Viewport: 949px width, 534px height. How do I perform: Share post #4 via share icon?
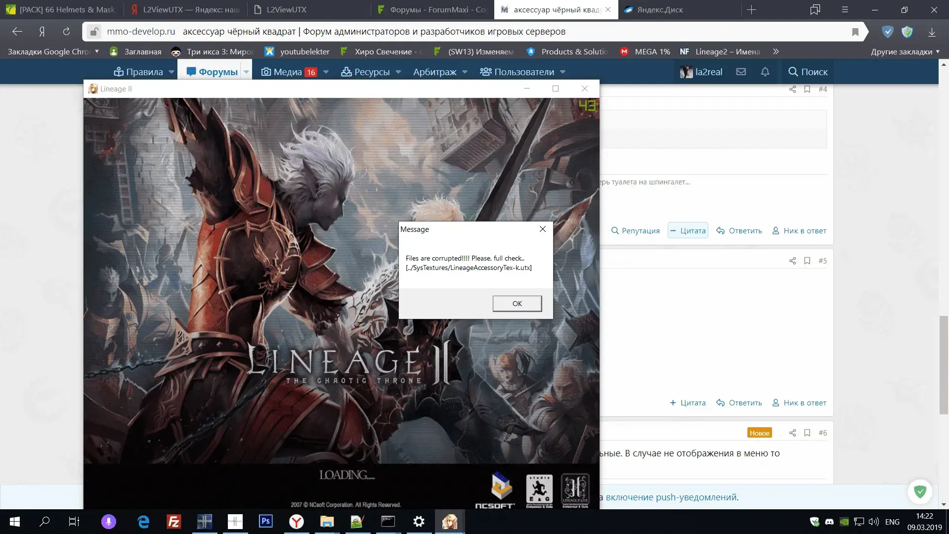(x=793, y=89)
